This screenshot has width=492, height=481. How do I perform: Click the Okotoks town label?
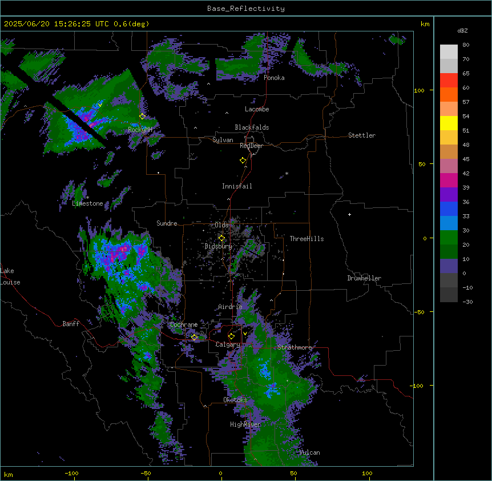[x=235, y=400]
